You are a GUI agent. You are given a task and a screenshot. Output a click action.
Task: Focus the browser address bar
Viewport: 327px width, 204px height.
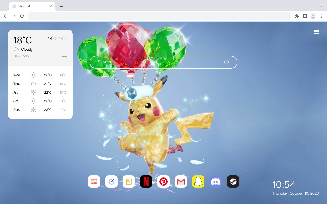pyautogui.click(x=159, y=16)
